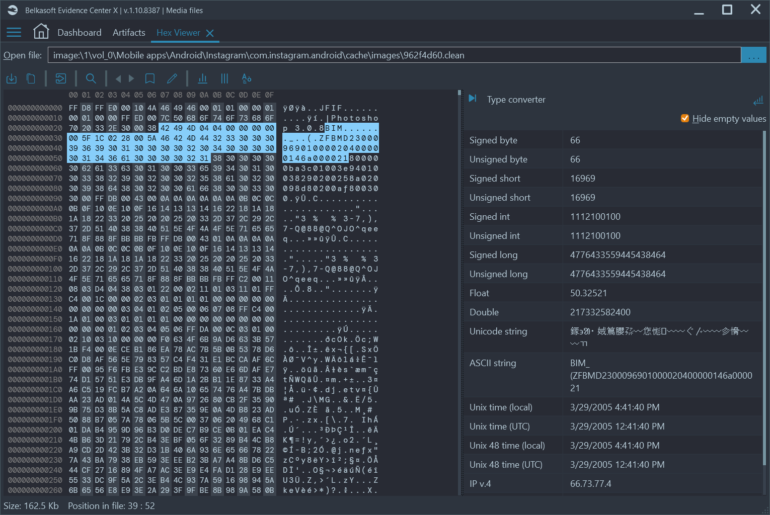Click the go to offset icon

pos(61,78)
